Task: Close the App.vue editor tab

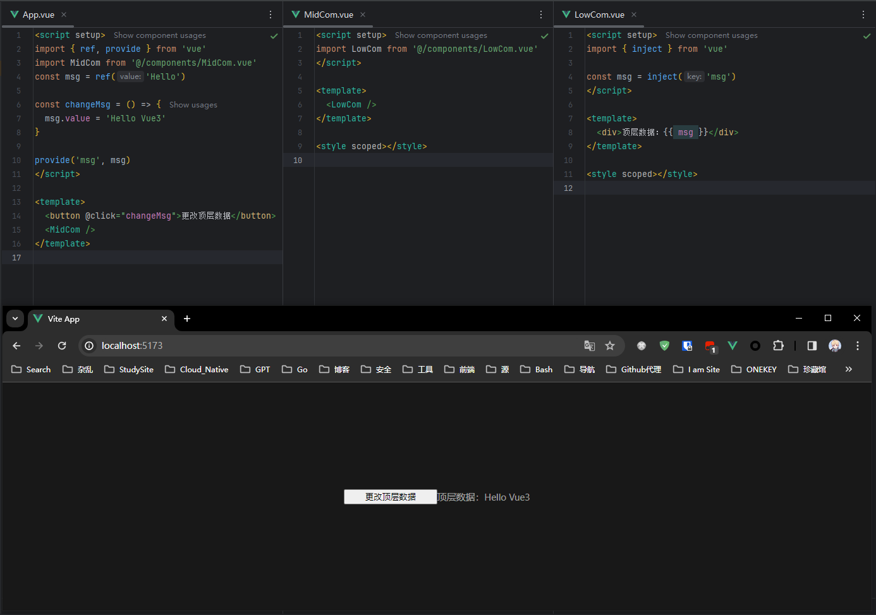Action: pos(64,15)
